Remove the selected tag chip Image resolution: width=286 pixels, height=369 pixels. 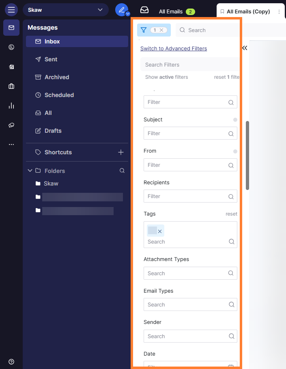click(160, 231)
